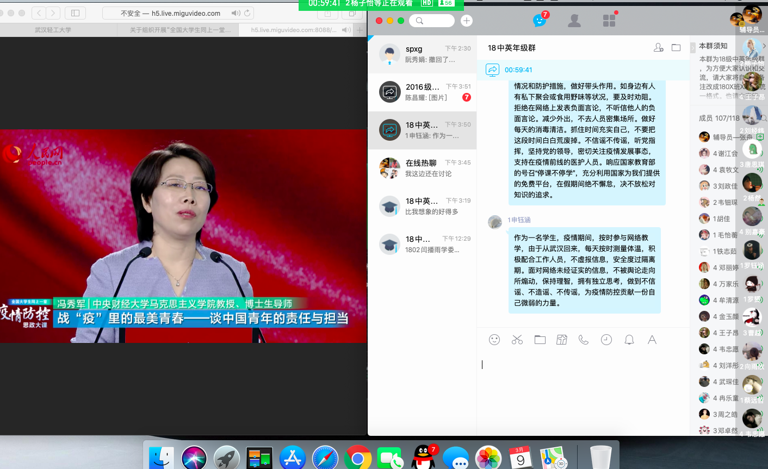Invite a member to the group chat
Screen dimensions: 768x469
point(658,48)
